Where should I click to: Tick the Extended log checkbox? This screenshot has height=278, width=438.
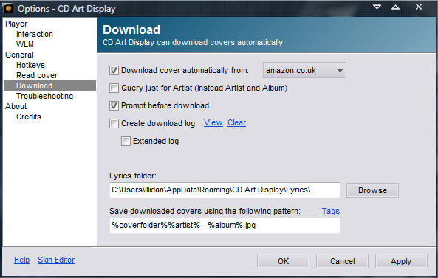126,141
